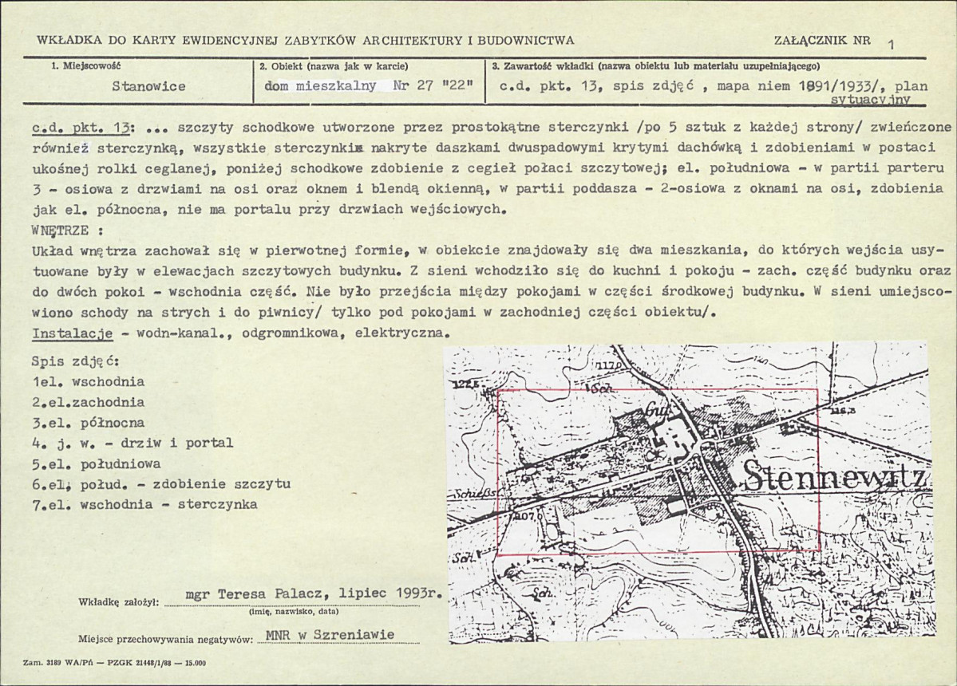957x686 pixels.
Task: Click the label '3. Zawartość wkładki'
Action: (544, 66)
